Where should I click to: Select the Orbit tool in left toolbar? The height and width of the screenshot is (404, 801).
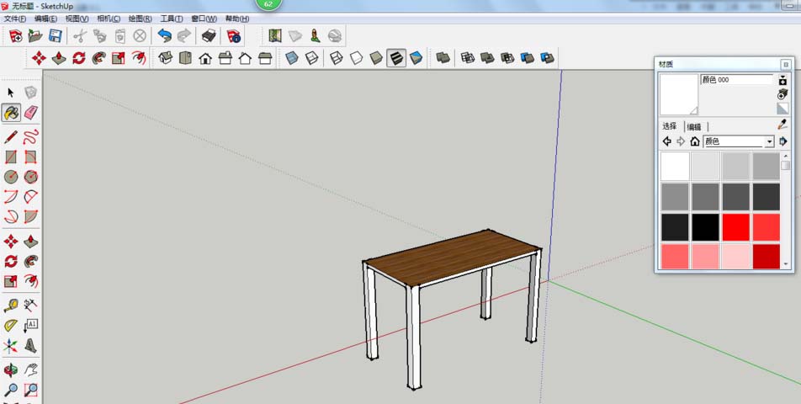[x=11, y=369]
